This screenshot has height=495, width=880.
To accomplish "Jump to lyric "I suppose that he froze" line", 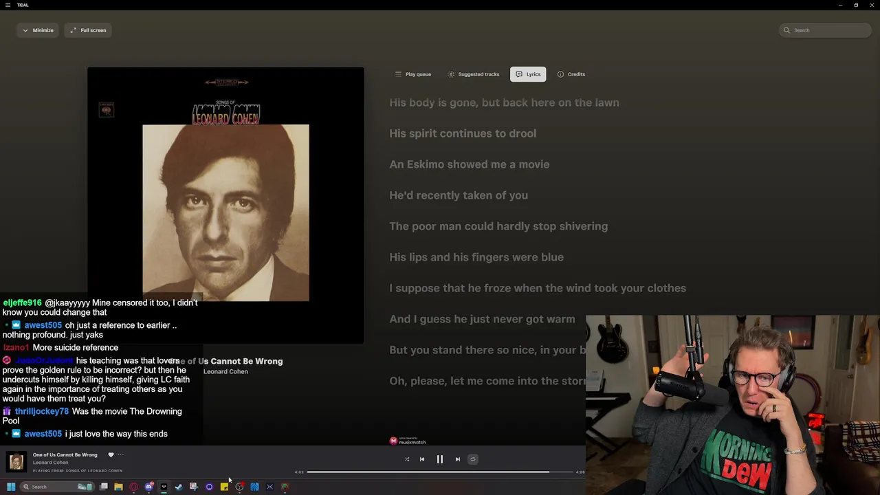I will click(x=538, y=288).
